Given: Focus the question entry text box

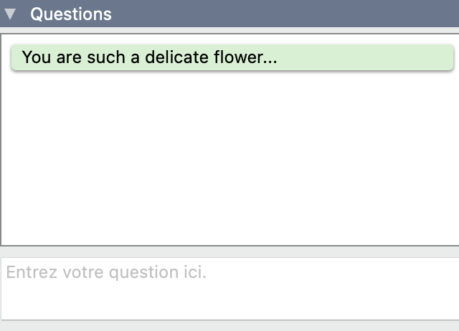Looking at the screenshot, I should [x=229, y=288].
